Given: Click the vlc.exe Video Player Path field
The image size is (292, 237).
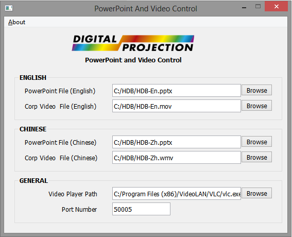Looking at the screenshot, I should [176, 194].
